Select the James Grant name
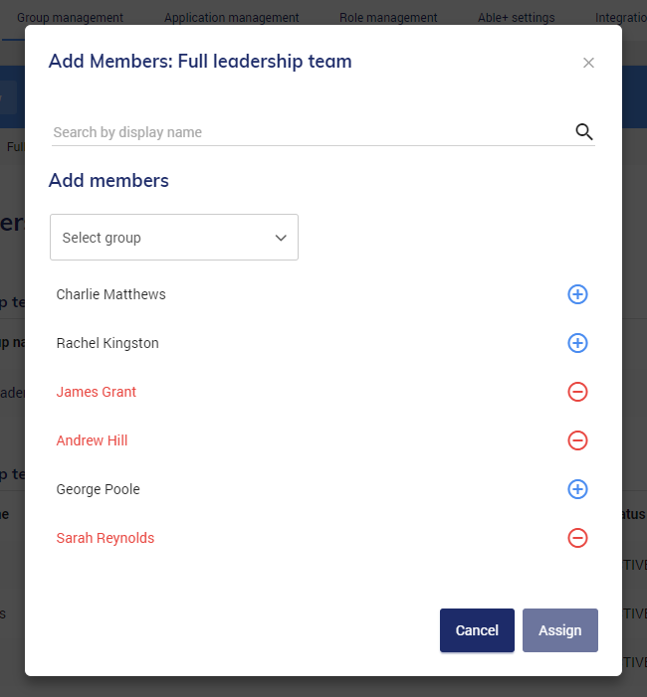Viewport: 647px width, 697px height. pyautogui.click(x=97, y=392)
